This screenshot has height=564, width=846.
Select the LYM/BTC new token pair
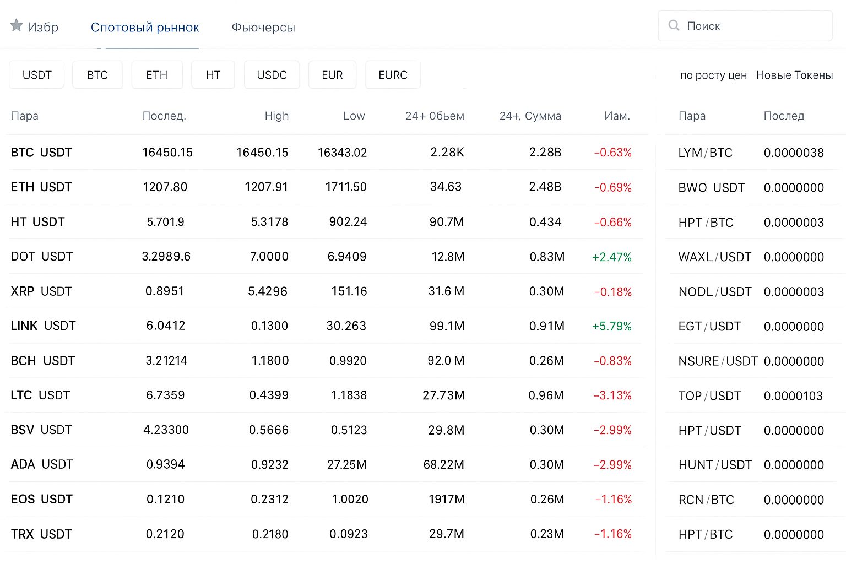pos(705,153)
